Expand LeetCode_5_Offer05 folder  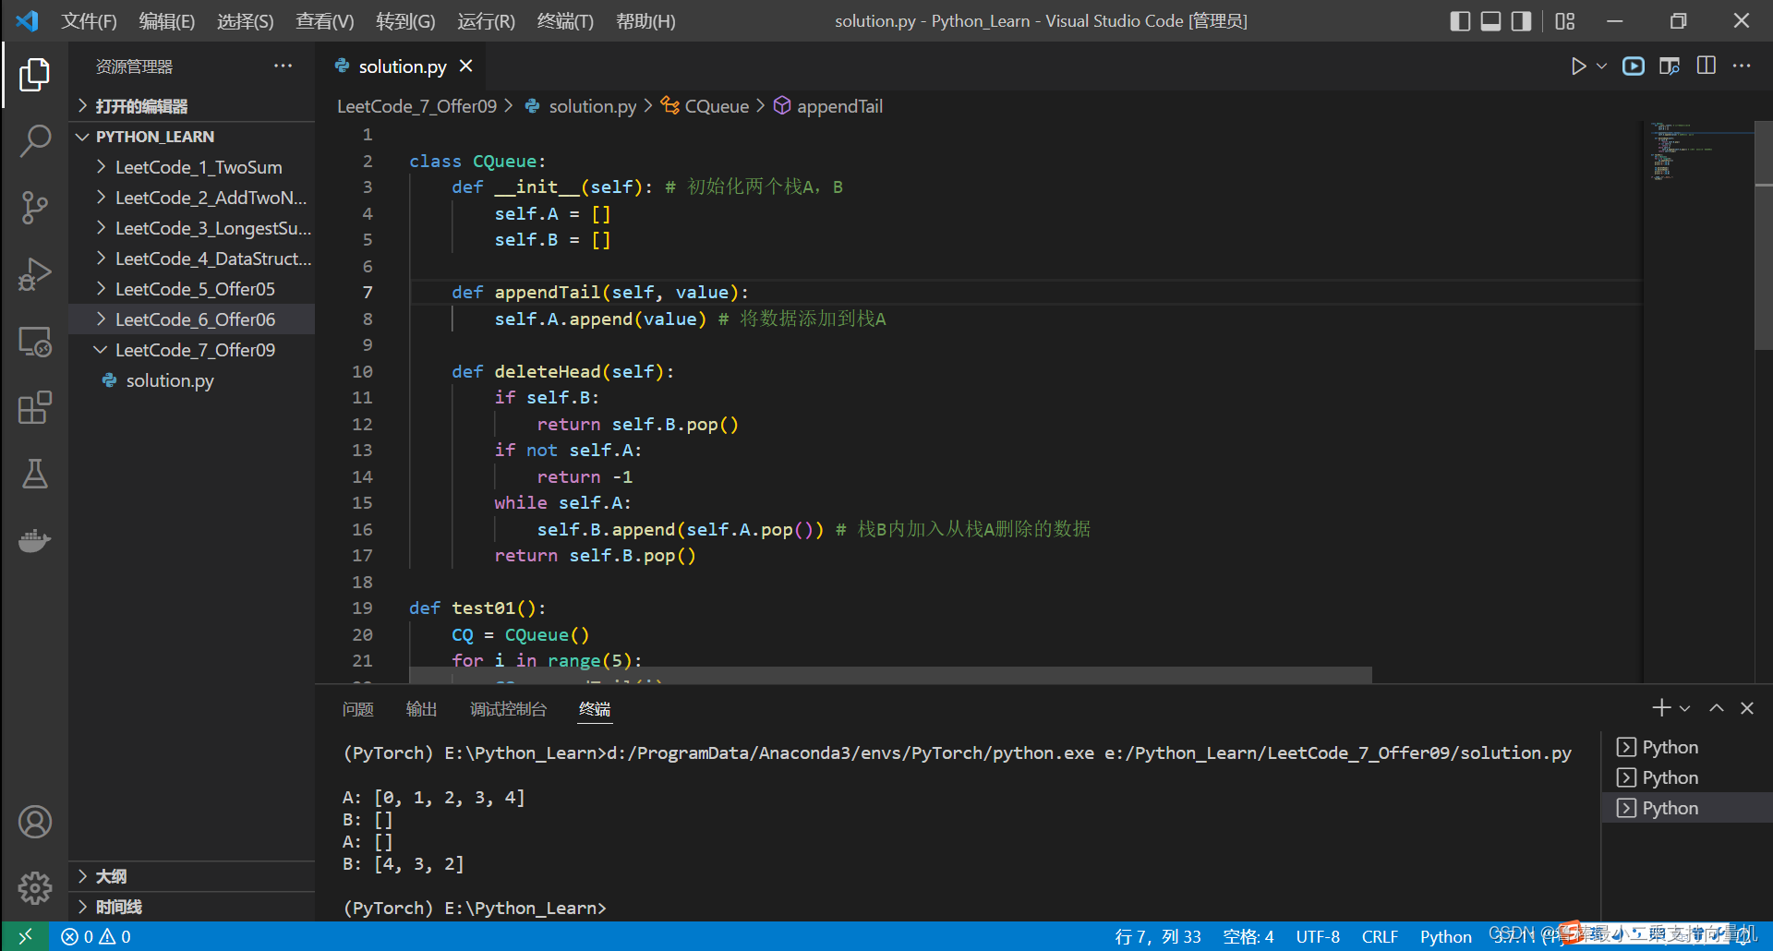coord(192,289)
